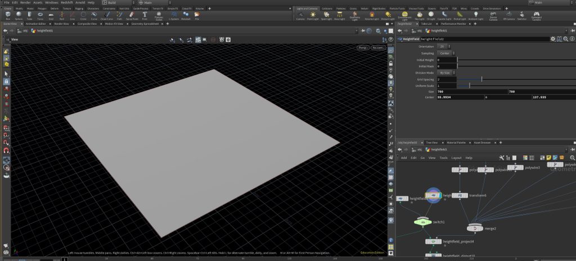Select the Null shelf tool
576x261 pixels.
62,15
